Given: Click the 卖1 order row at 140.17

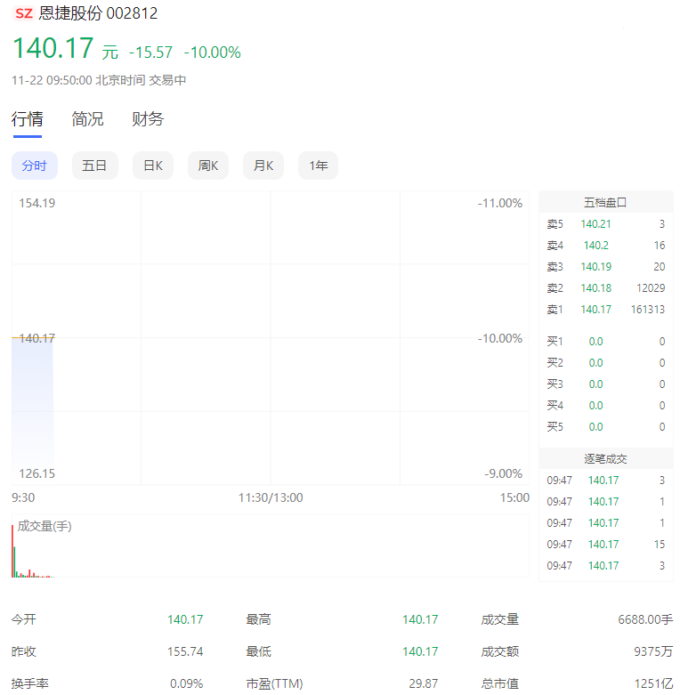Looking at the screenshot, I should tap(605, 310).
